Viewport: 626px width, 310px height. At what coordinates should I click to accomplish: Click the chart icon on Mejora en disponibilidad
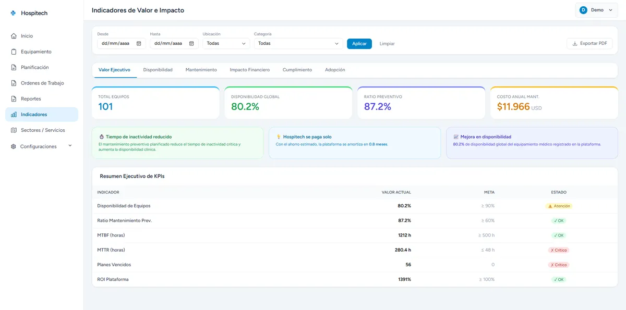coord(456,137)
